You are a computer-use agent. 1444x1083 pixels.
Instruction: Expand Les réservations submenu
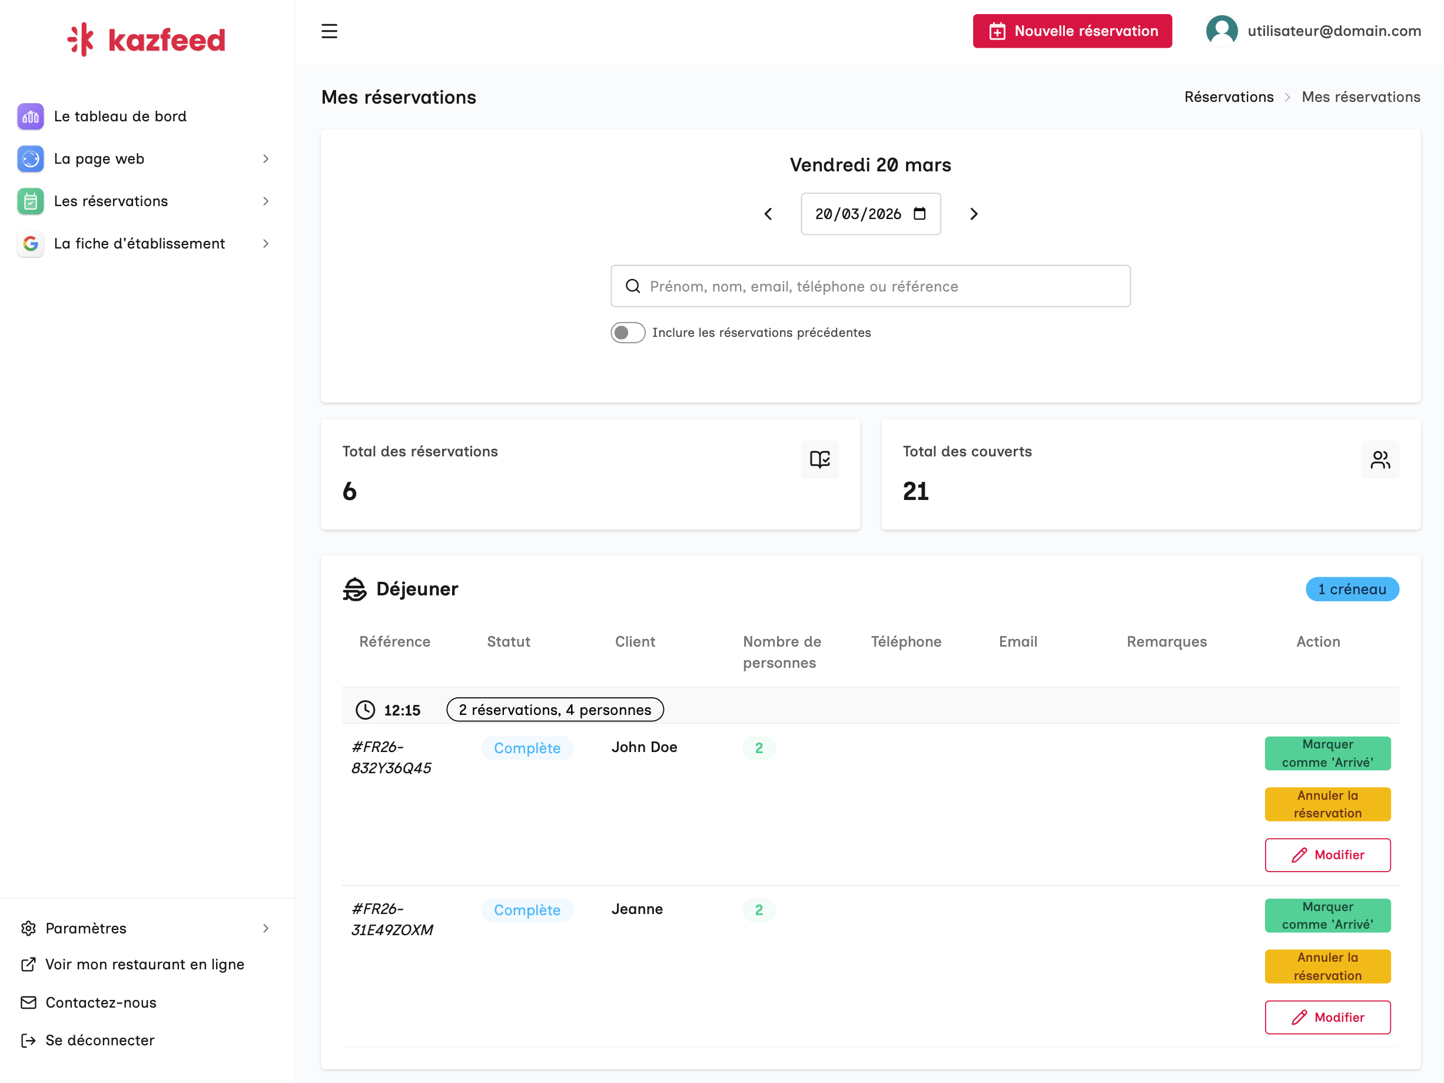point(265,201)
